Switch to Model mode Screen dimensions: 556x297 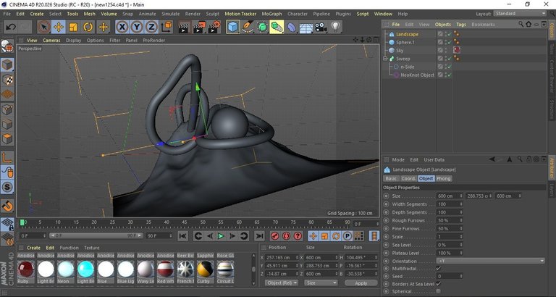coord(7,65)
